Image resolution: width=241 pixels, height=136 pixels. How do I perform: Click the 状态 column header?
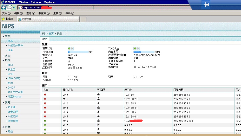pyautogui.click(x=52, y=90)
